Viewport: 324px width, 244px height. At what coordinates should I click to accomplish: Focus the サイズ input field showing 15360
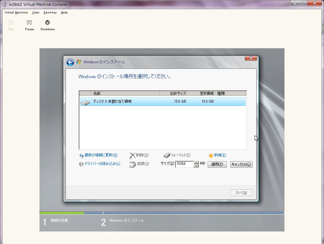185,164
